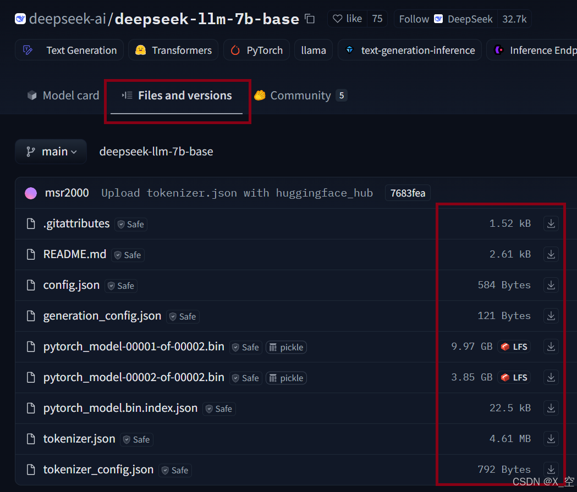Select the Text Generation tag

pos(69,50)
